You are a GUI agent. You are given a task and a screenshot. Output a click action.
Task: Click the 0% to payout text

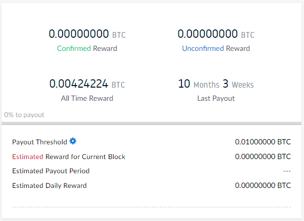click(x=24, y=115)
